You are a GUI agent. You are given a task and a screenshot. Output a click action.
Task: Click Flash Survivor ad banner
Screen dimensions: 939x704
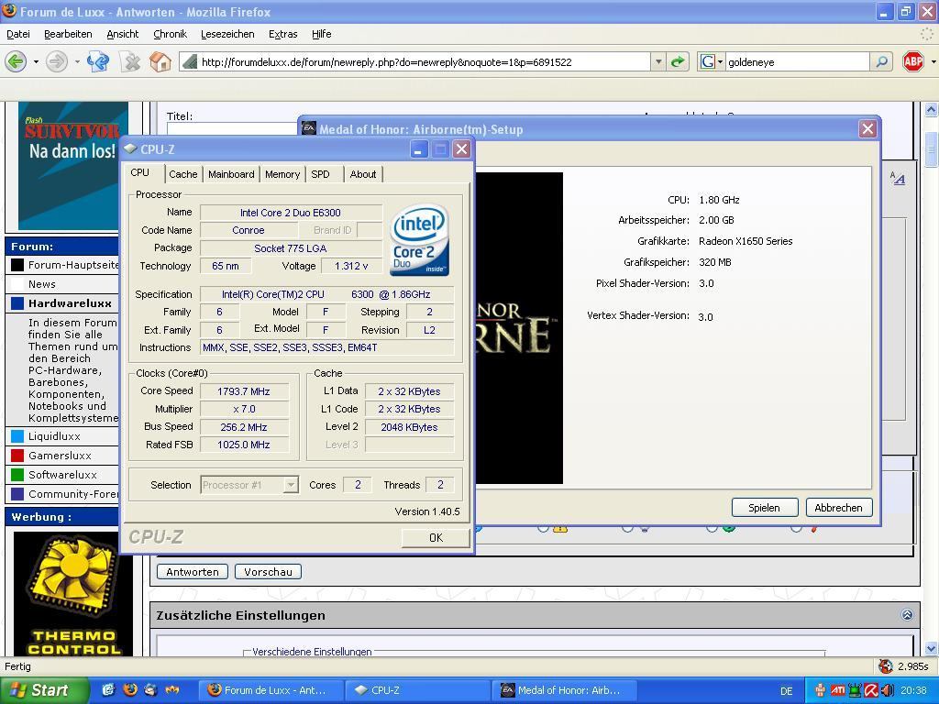(x=72, y=166)
